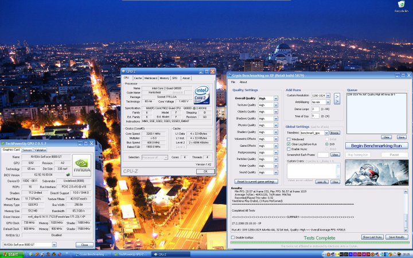Click Clear below the Queue list

[x=387, y=138]
